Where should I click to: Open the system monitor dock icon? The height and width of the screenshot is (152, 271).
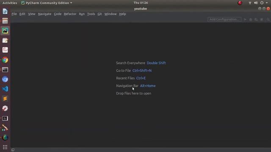5,118
